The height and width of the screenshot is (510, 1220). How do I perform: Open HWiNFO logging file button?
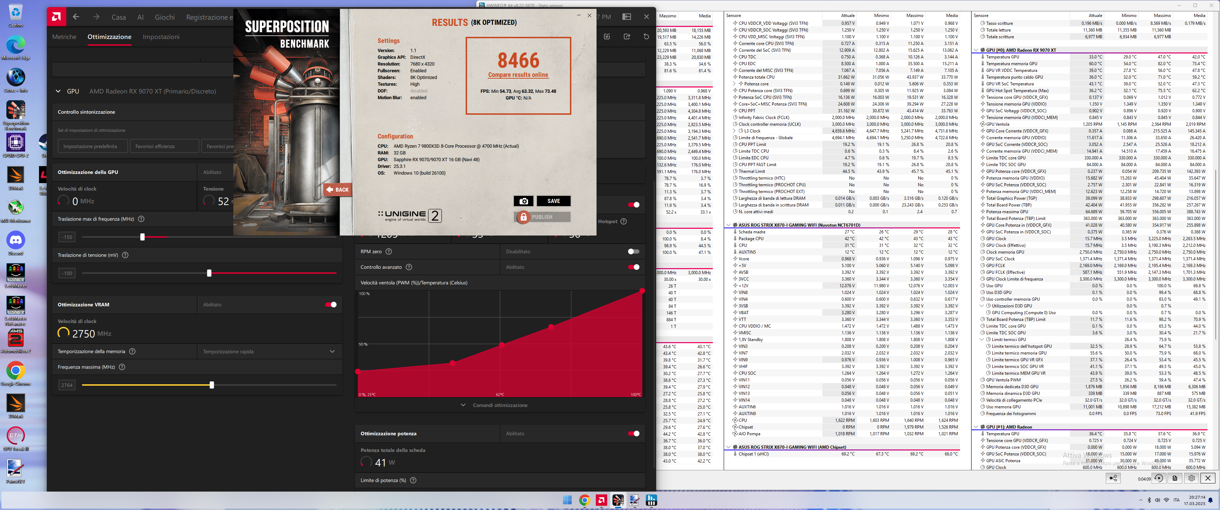pyautogui.click(x=1175, y=478)
